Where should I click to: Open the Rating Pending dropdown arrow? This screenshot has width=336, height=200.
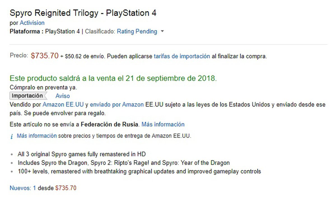click(162, 32)
